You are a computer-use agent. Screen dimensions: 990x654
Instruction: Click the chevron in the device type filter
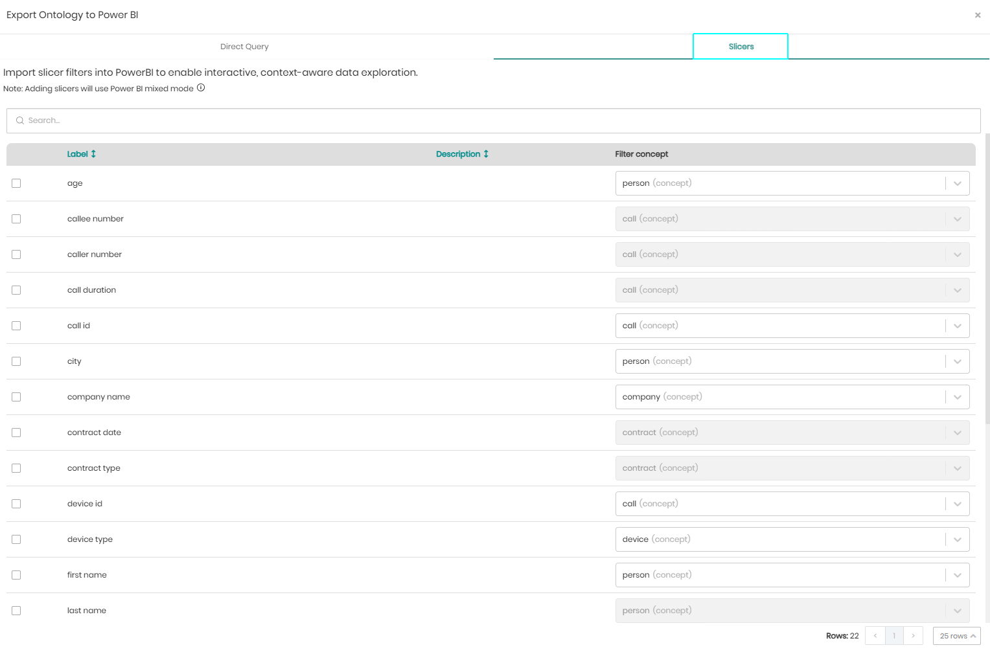957,539
